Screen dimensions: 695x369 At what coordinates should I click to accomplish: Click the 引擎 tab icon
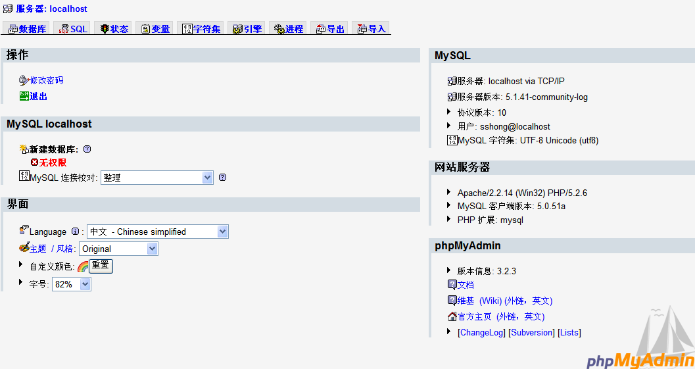tap(238, 29)
